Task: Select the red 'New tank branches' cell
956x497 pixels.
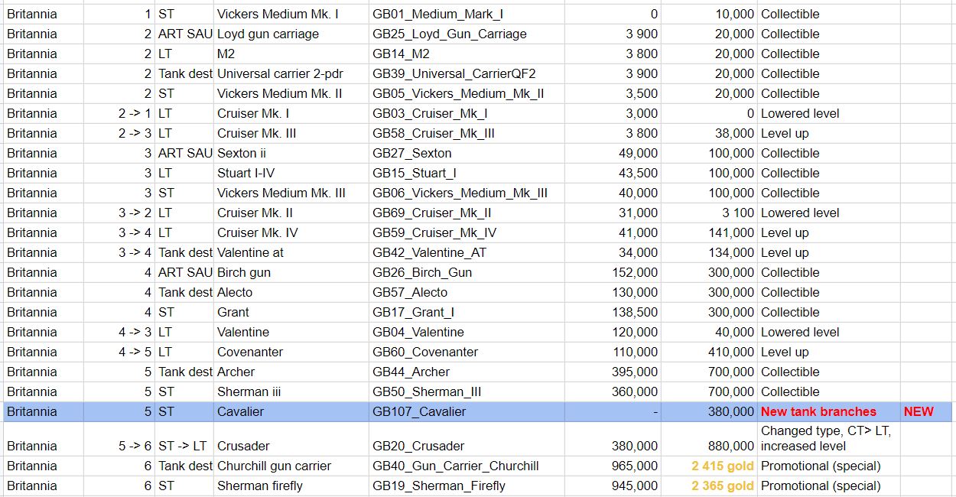Action: pos(829,411)
